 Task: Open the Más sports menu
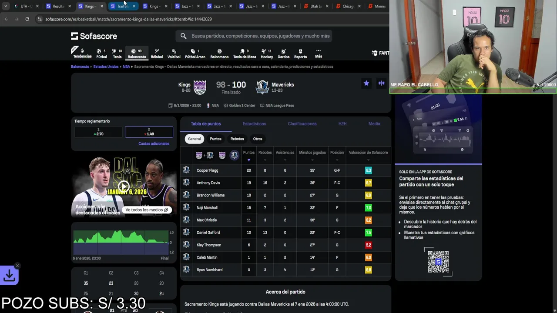[319, 53]
